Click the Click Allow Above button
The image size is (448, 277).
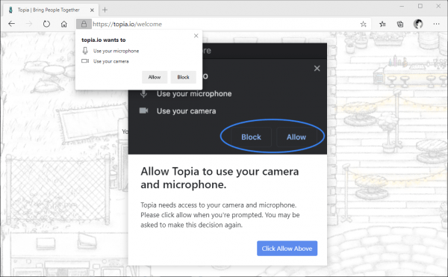click(x=287, y=249)
